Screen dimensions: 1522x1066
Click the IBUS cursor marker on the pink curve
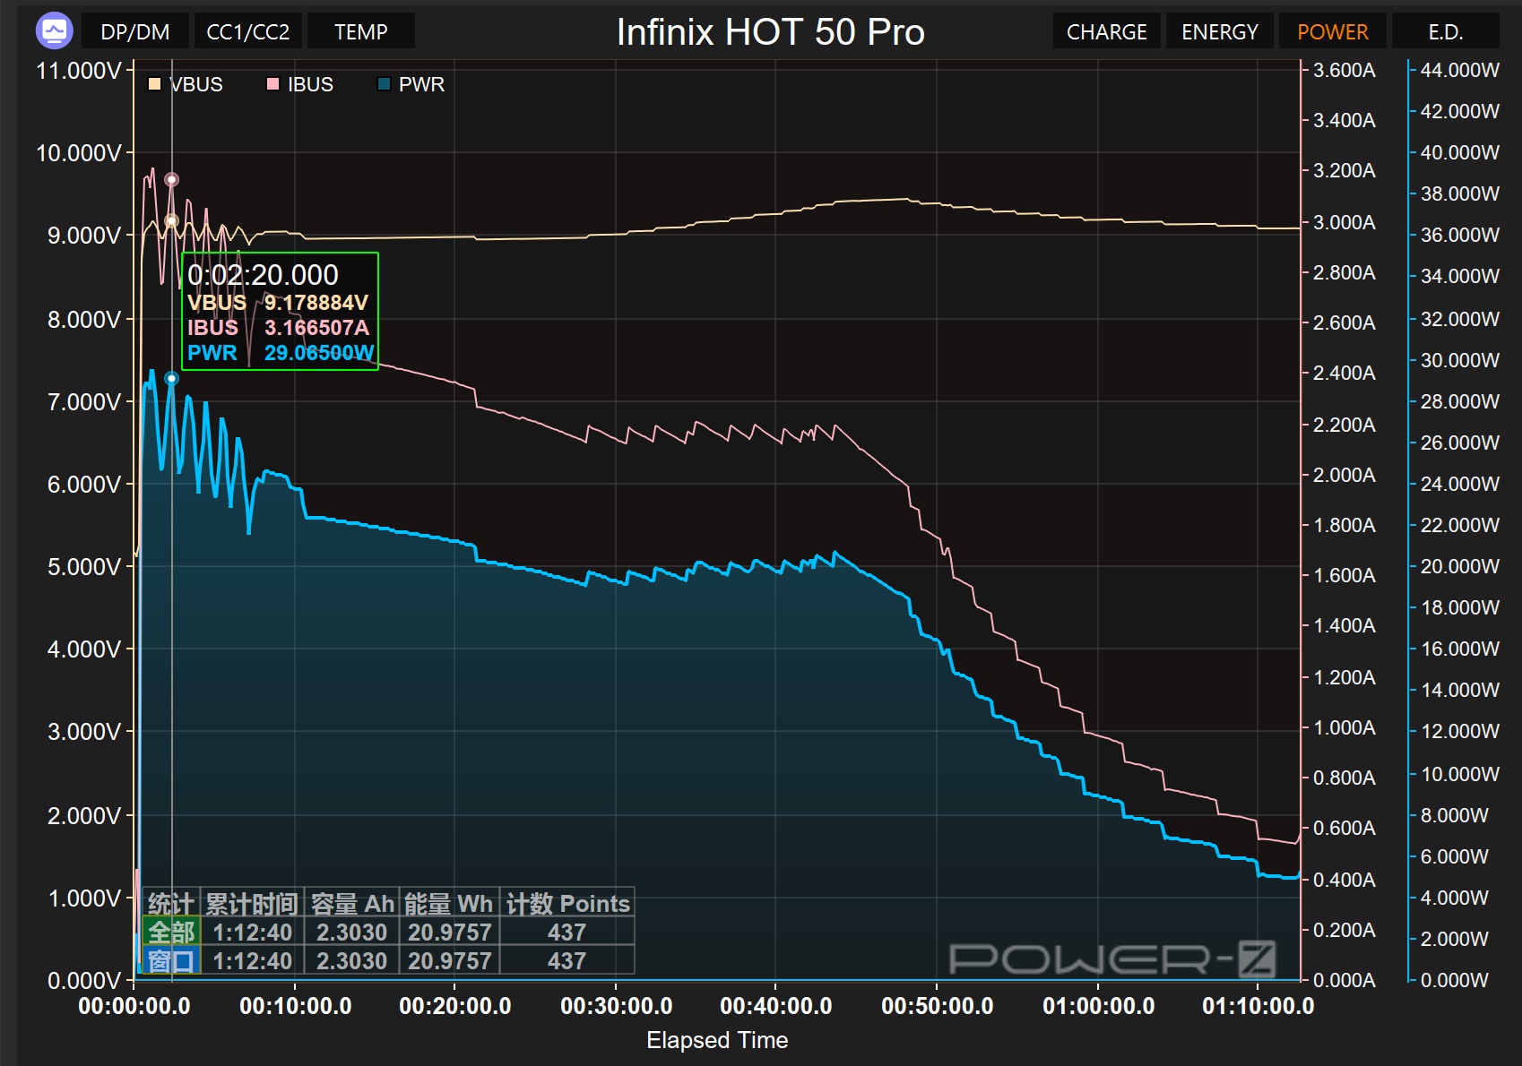[x=171, y=179]
